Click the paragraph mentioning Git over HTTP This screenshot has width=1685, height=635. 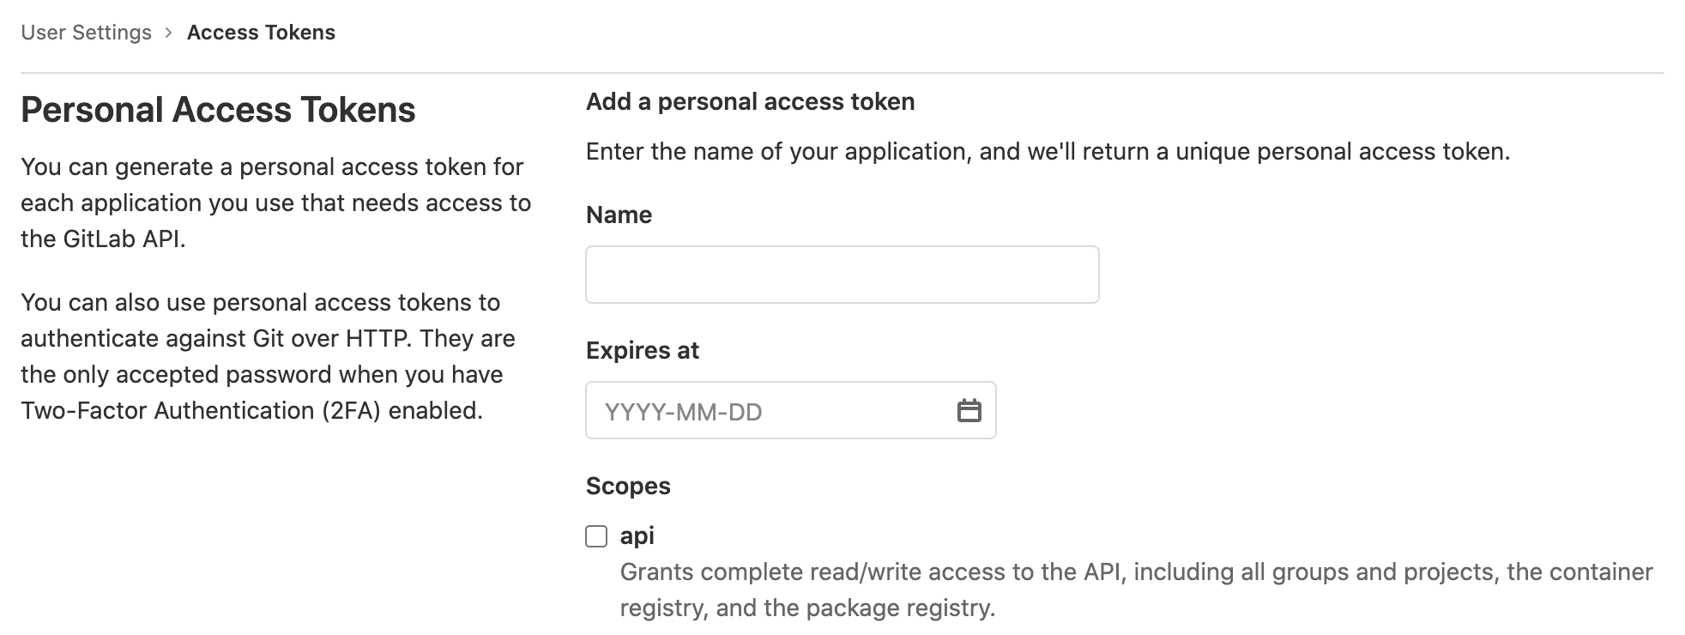click(x=268, y=356)
